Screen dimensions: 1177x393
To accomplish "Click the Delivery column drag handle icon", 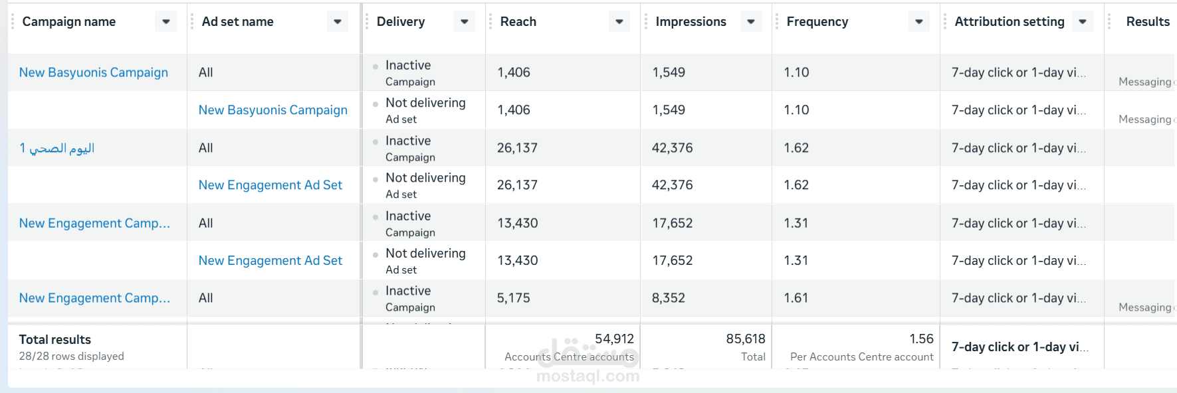I will point(367,22).
